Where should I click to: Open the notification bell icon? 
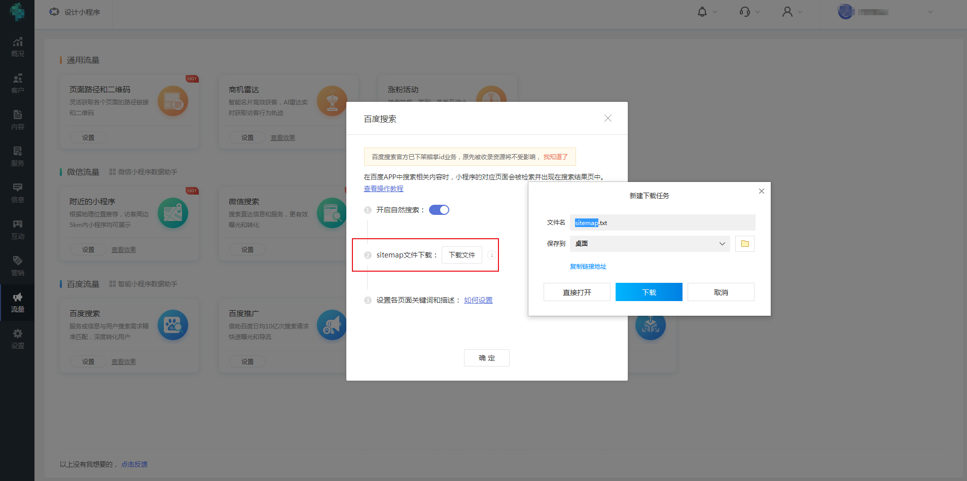click(702, 12)
